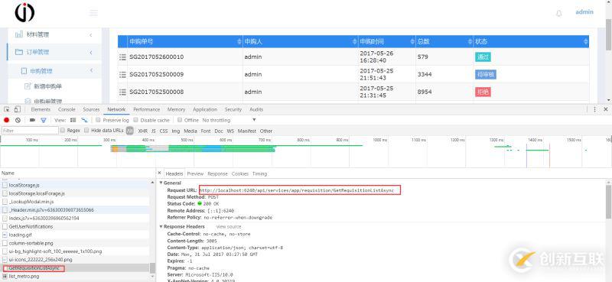Filter requests by XHR type
Screen dimensions: 612x282
(142, 131)
